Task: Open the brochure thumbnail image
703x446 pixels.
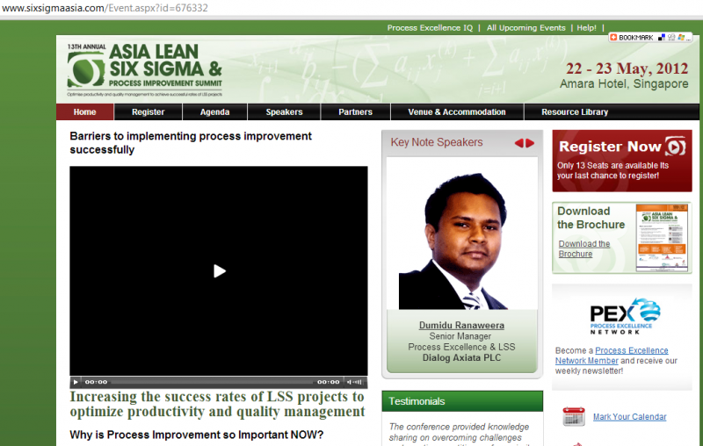Action: (662, 237)
